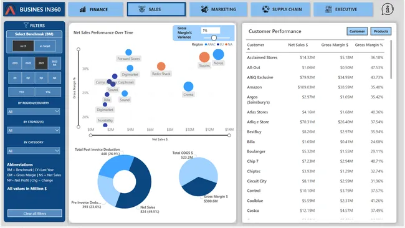Click right handle of Net Sales $ range slider
This screenshot has width=405, height=228.
click(x=229, y=135)
